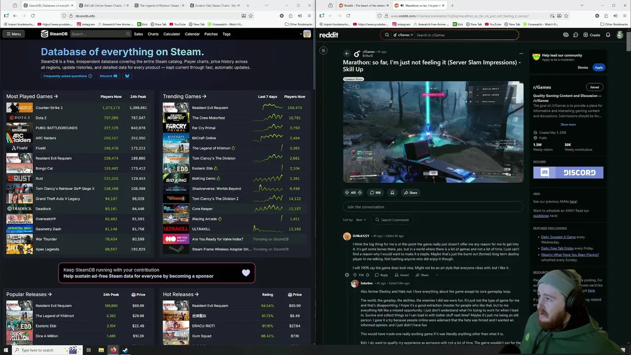Upvote DrNick1221's comment

point(355,275)
